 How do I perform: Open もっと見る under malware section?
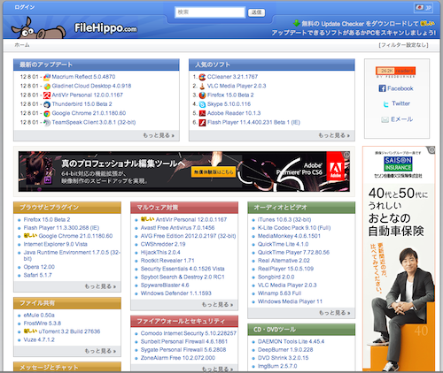click(218, 305)
